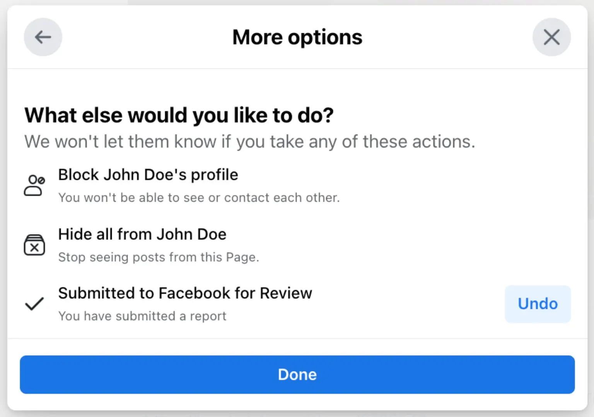
Task: Click the hide all posts box icon
Action: click(34, 245)
